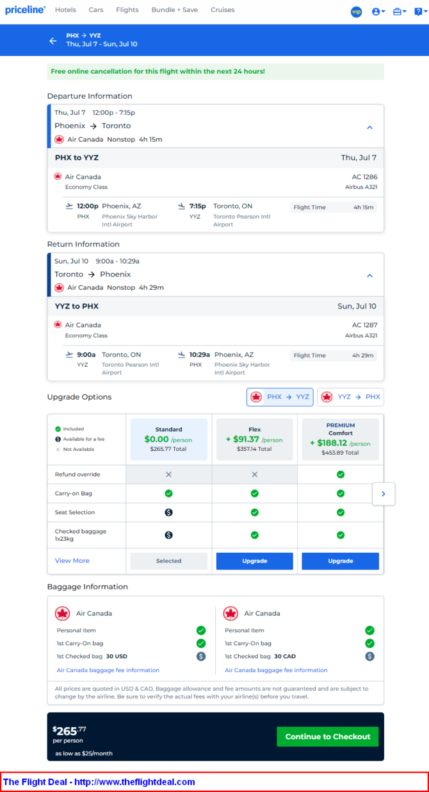
Task: Click right baggage 1st Carry-On checkmark
Action: 369,643
